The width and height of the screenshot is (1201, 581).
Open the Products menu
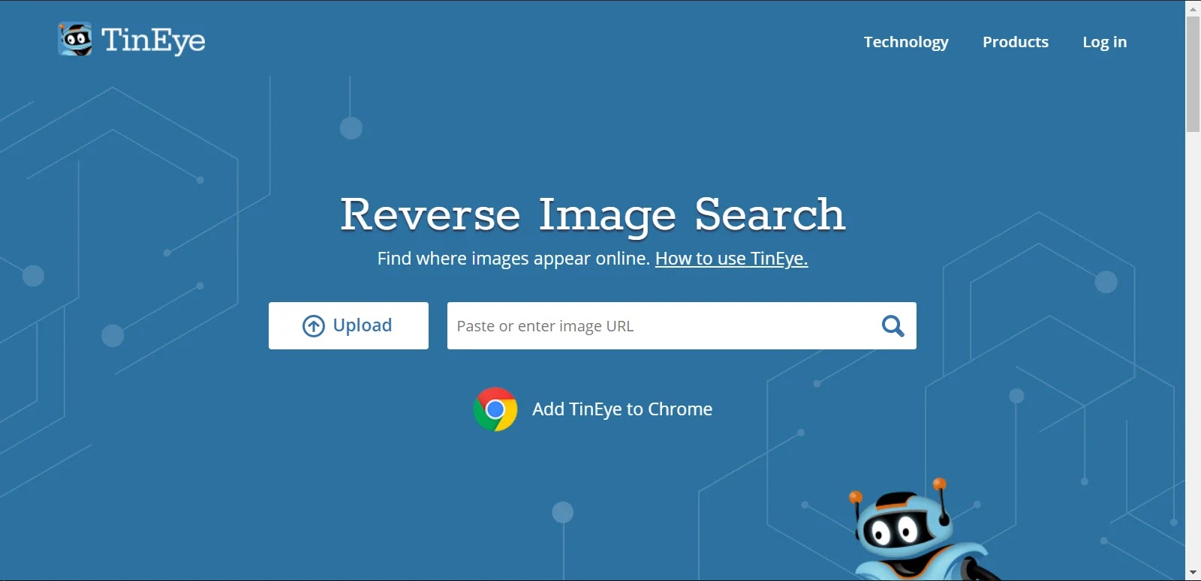click(x=1016, y=42)
